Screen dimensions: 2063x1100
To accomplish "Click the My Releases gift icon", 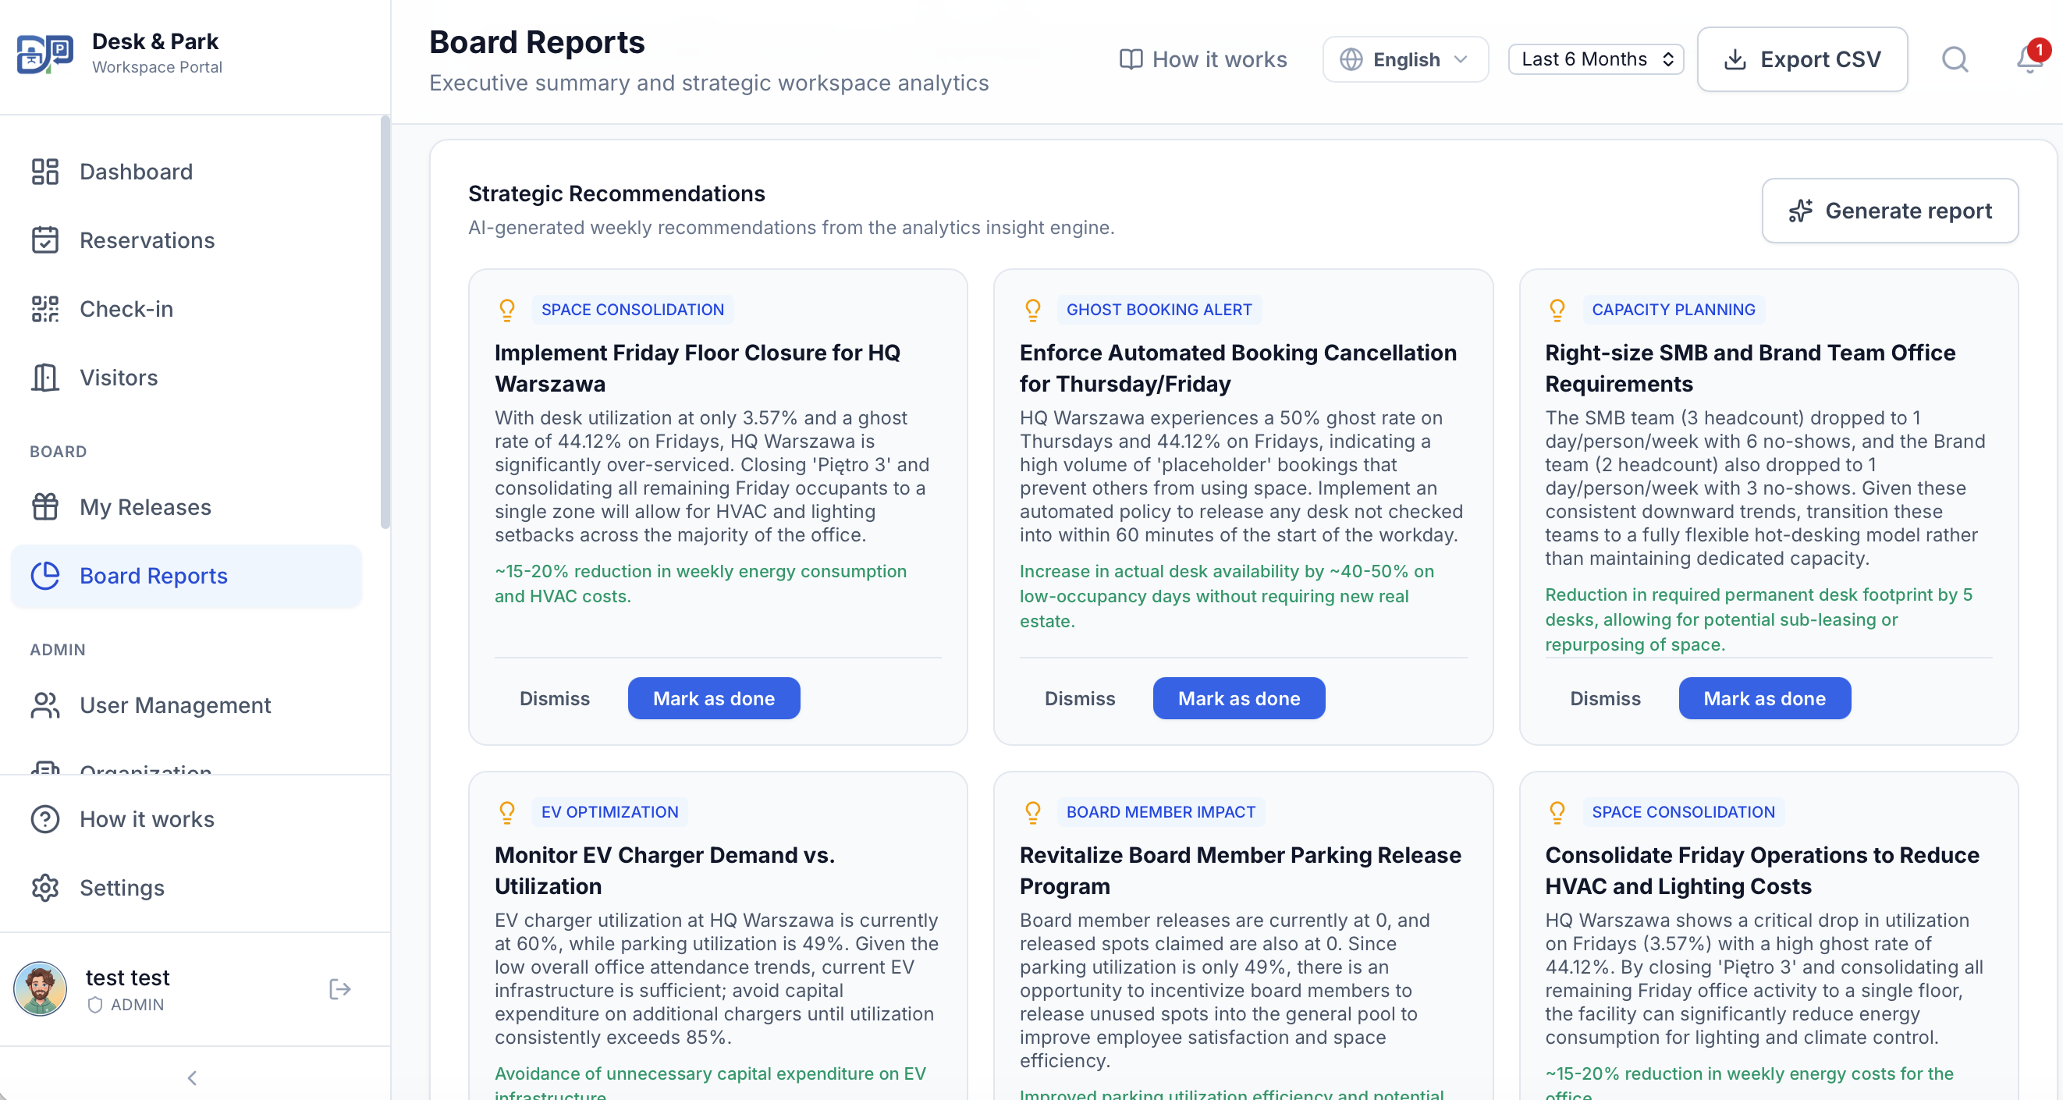I will 44,508.
